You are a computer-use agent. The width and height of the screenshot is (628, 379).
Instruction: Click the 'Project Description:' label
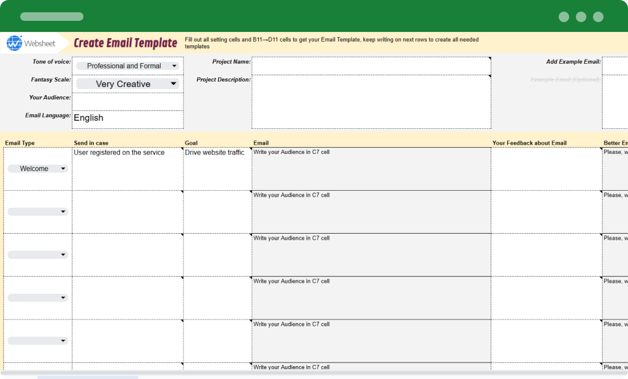point(223,80)
